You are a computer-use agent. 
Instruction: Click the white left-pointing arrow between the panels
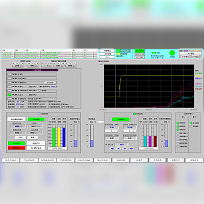click(100, 122)
